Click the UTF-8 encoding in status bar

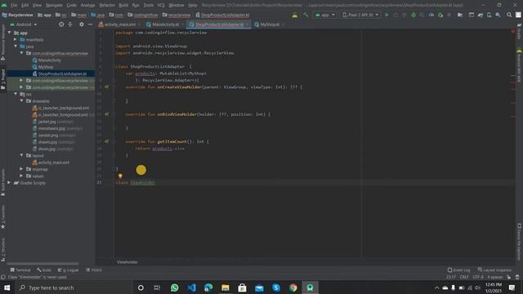click(478, 277)
